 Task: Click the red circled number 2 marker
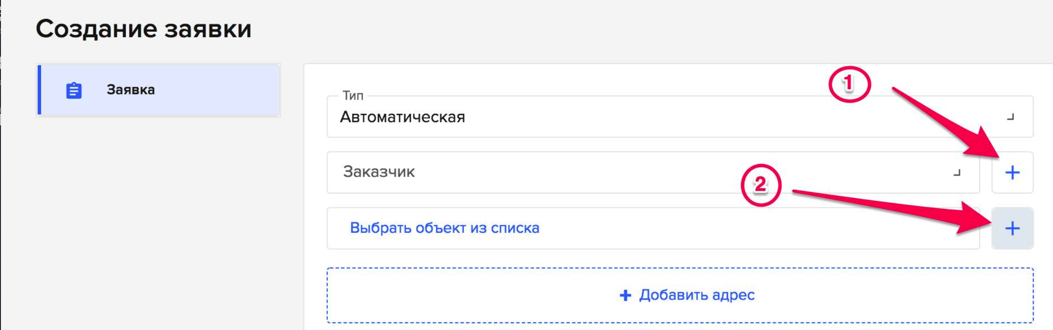tap(761, 185)
